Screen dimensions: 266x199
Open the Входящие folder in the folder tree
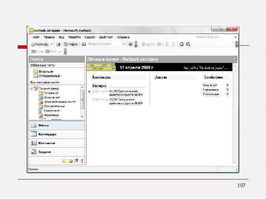(x=48, y=93)
